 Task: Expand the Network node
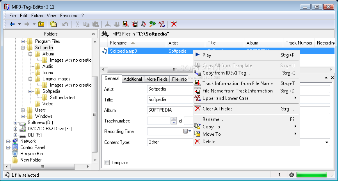8,141
